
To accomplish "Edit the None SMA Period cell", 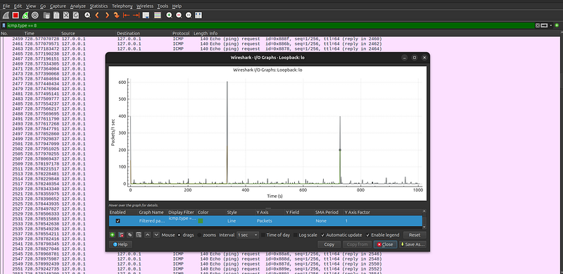I will coord(329,220).
